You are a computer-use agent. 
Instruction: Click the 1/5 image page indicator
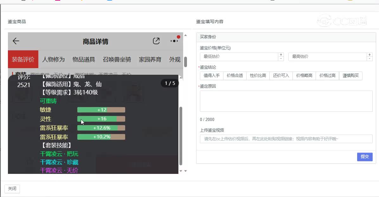click(x=170, y=83)
